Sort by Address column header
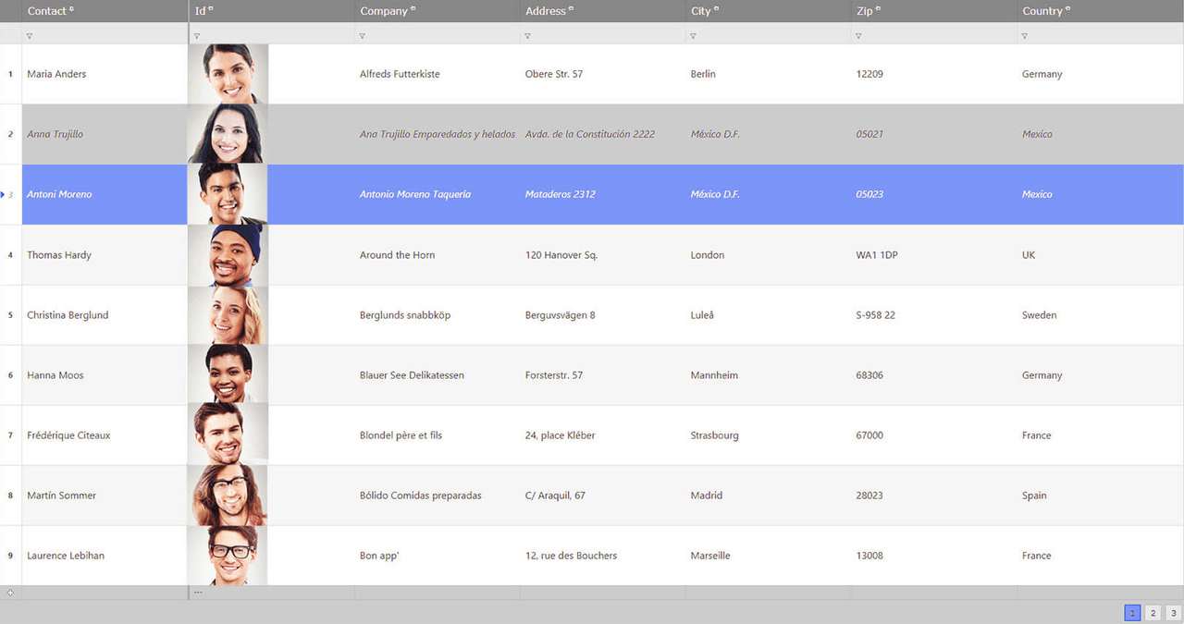 (546, 11)
